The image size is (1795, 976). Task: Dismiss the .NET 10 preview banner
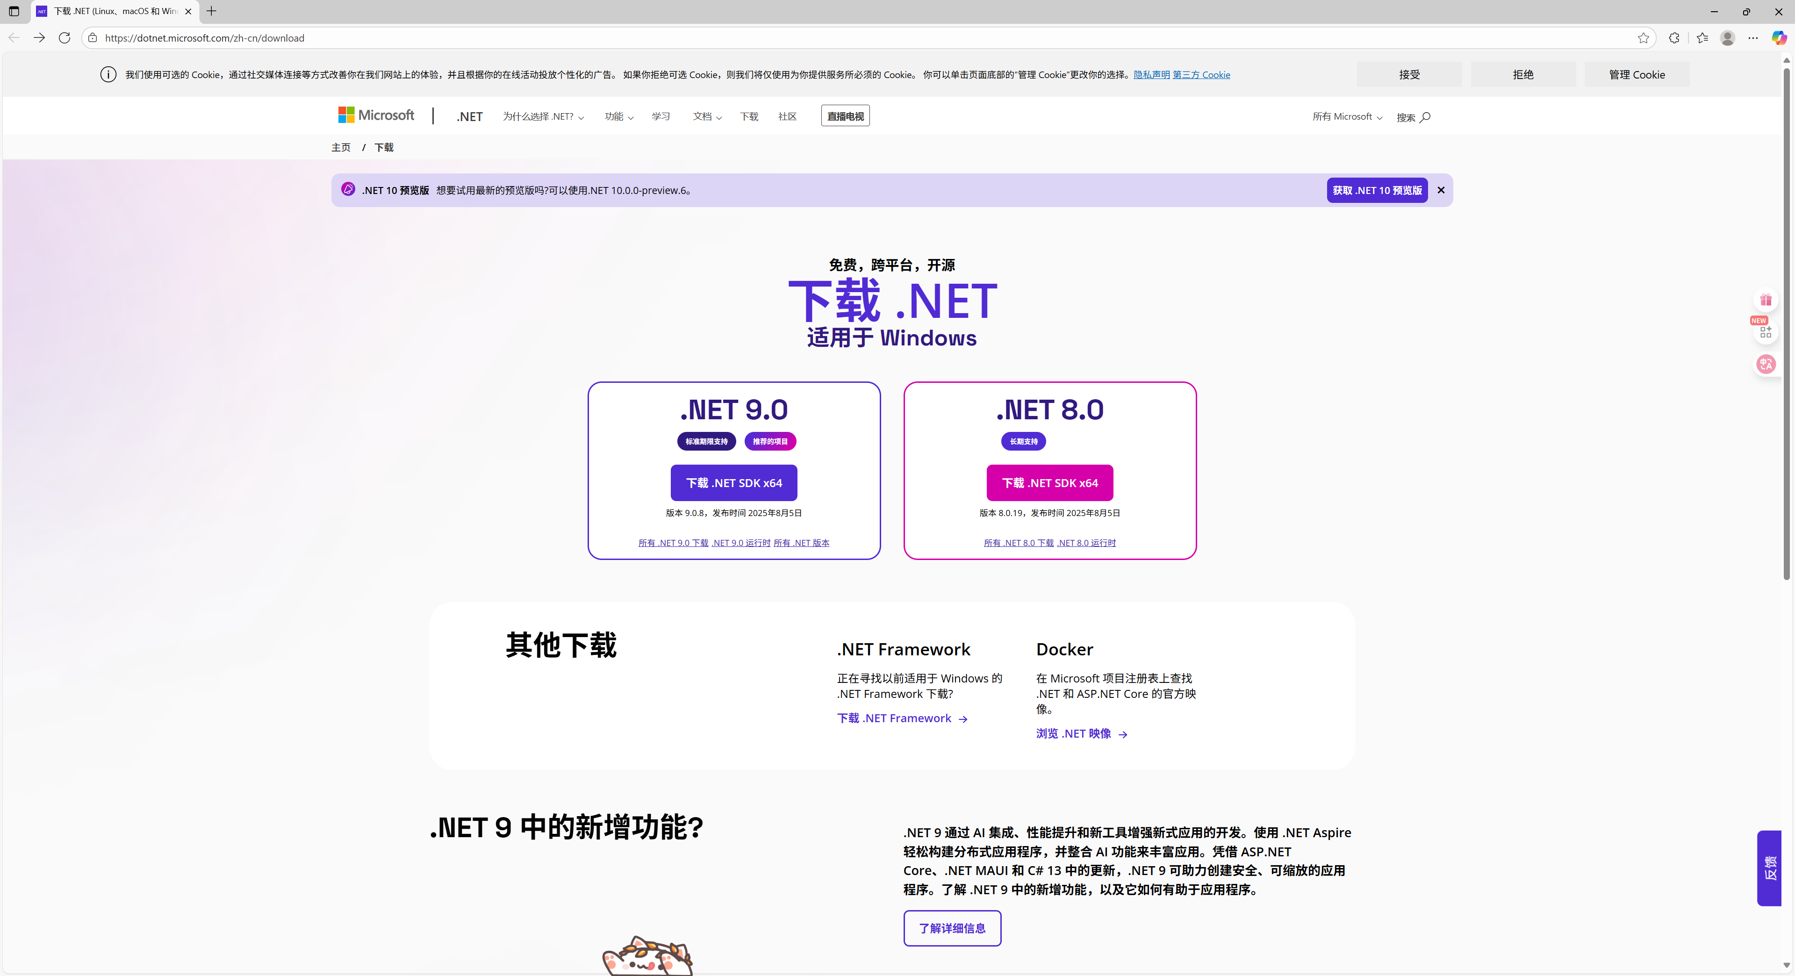point(1441,190)
